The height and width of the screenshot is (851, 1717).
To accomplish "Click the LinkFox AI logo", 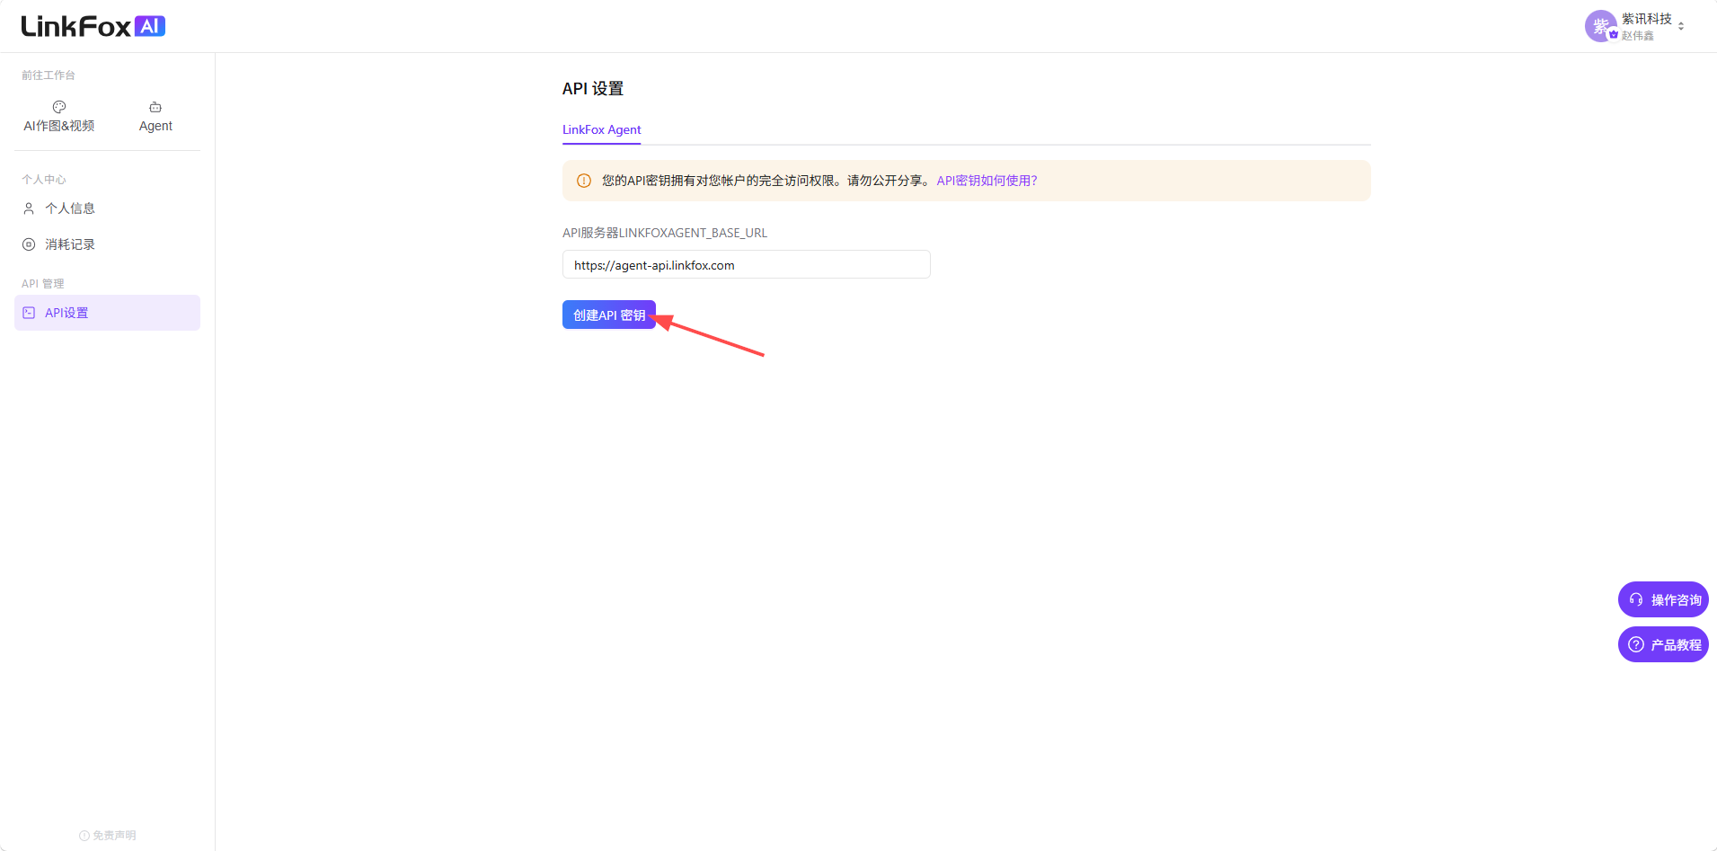I will click(93, 26).
